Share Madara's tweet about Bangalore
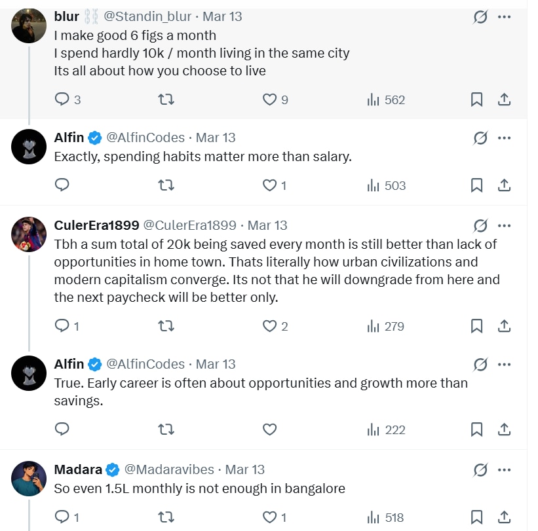 [504, 517]
